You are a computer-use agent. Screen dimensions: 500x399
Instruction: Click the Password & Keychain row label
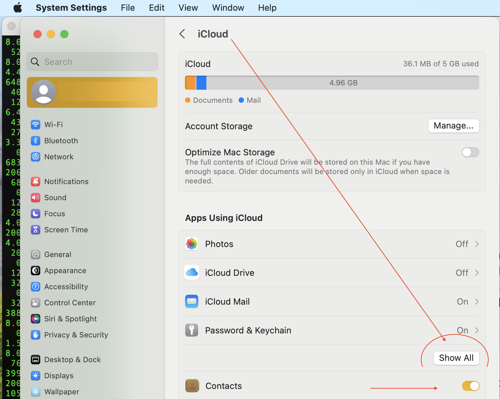point(248,330)
